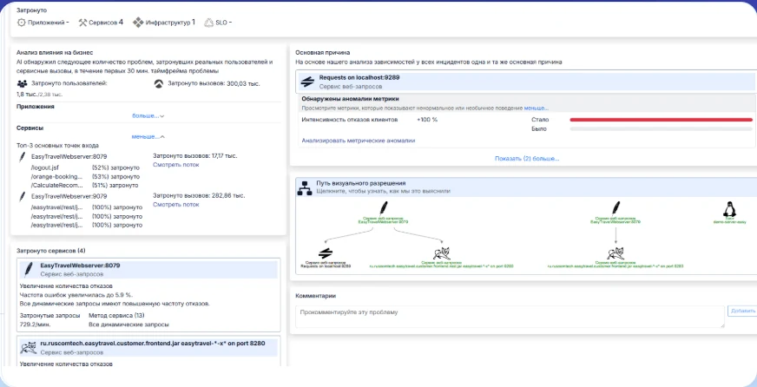Click the affected users people icon
The width and height of the screenshot is (757, 387).
click(22, 83)
